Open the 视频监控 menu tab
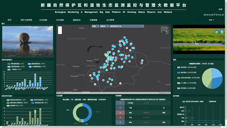 [77, 20]
